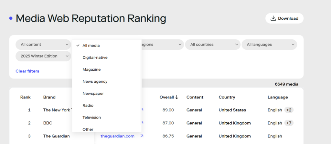The width and height of the screenshot is (331, 144).
Task: Sort by Overall column header
Action: point(169,97)
